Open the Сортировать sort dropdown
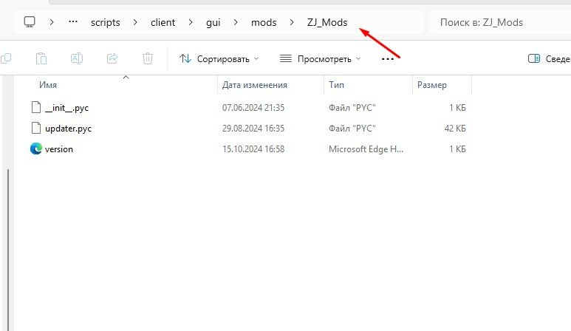The height and width of the screenshot is (331, 571). point(219,58)
